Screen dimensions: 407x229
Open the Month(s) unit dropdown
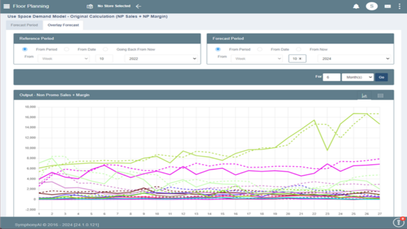coord(357,77)
